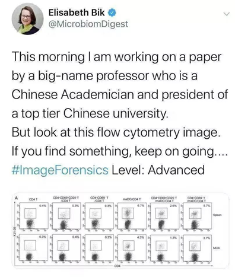
Task: Click the maDC/CD4 T column header
Action: click(x=132, y=199)
